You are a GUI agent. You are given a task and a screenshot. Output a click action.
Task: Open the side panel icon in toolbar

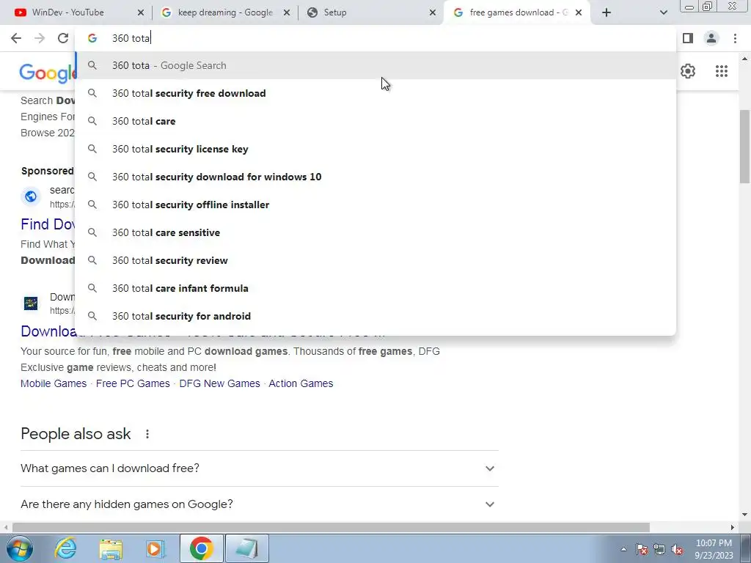tap(688, 38)
